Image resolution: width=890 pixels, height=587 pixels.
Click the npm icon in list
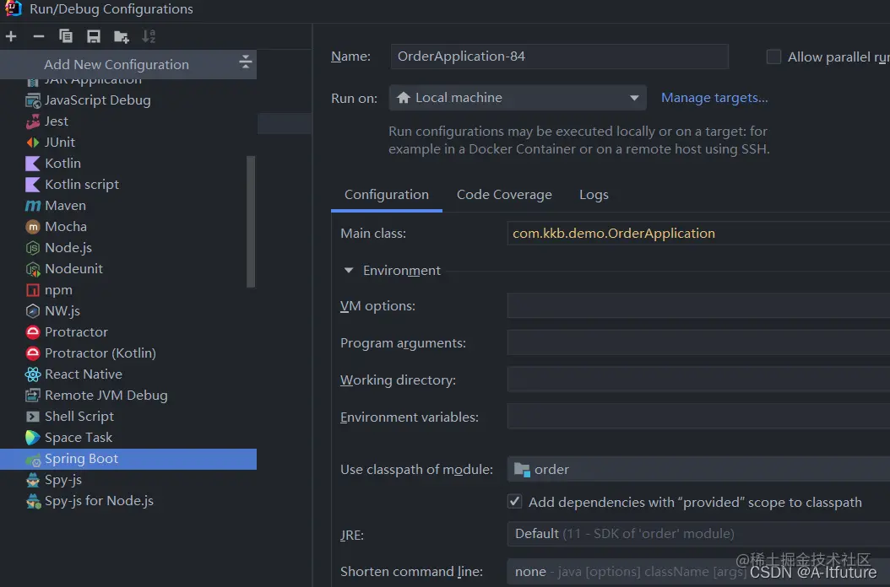33,290
